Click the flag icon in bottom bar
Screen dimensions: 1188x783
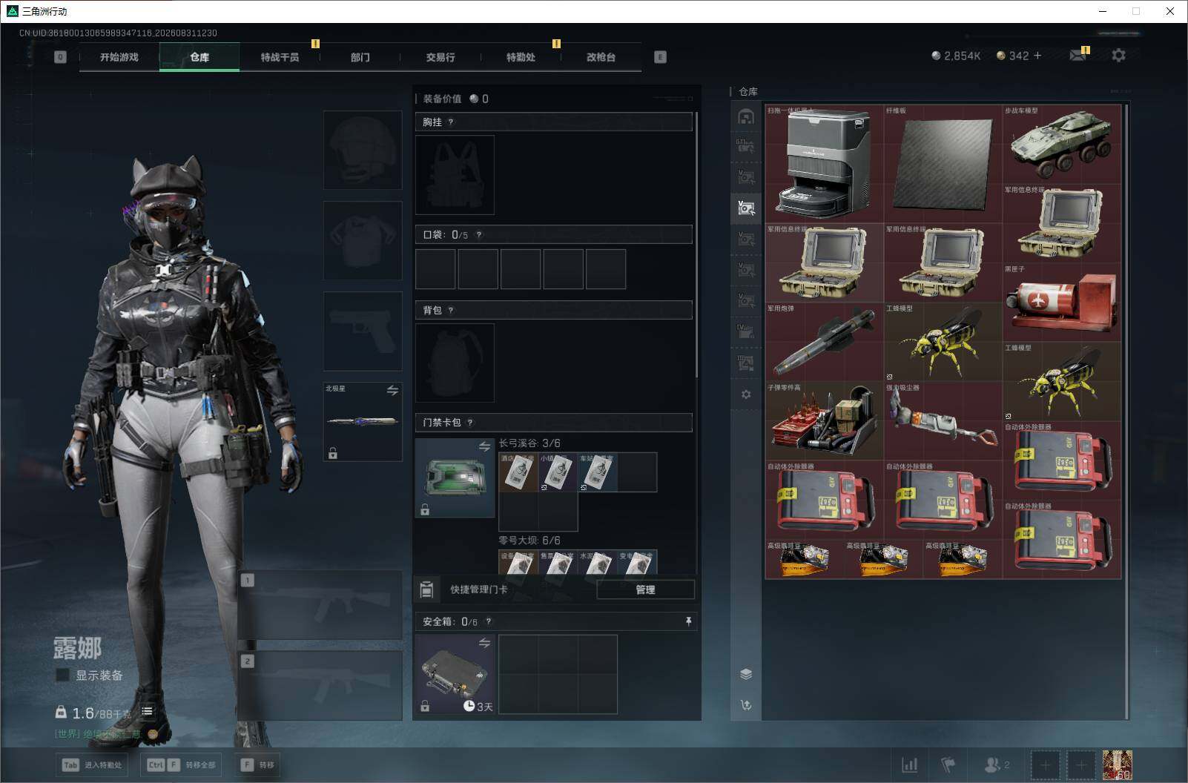click(x=948, y=764)
